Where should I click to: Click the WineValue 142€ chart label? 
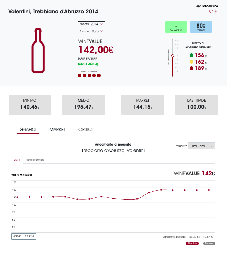pos(194,173)
